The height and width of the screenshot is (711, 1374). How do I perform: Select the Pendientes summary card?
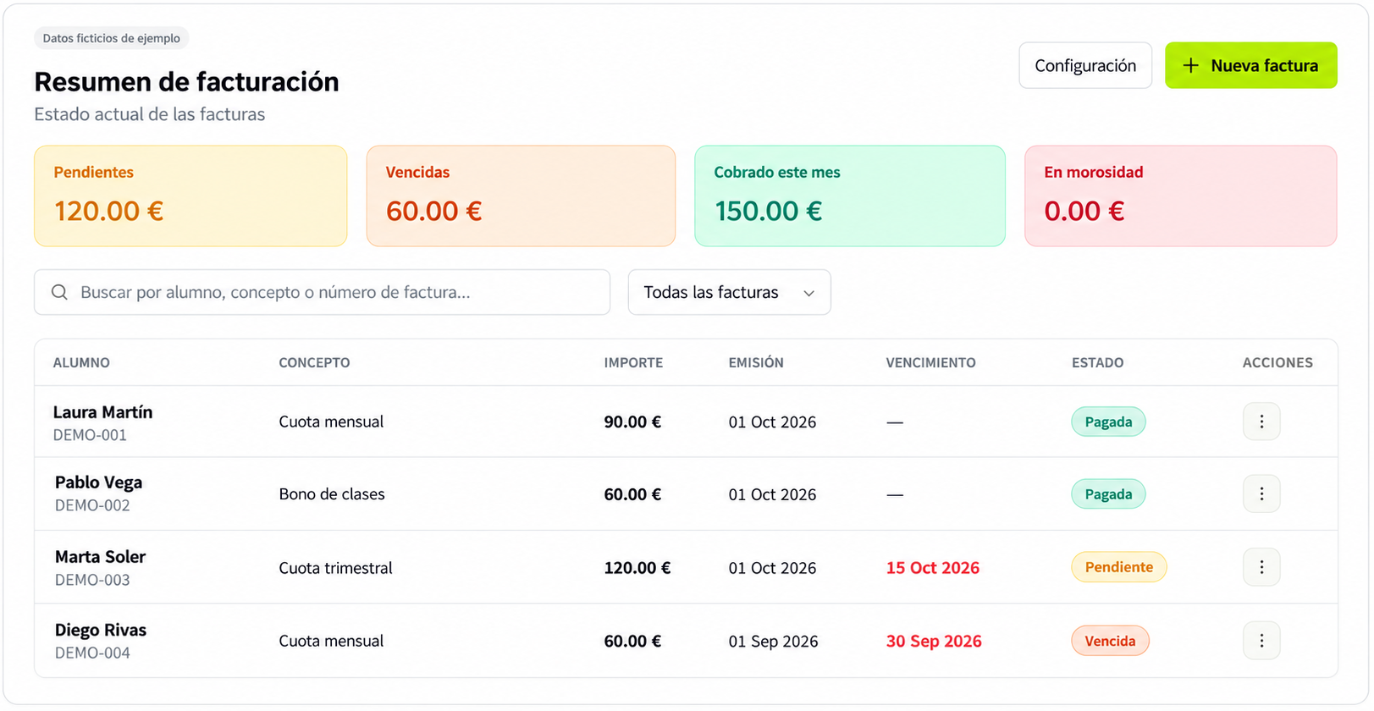click(x=190, y=196)
